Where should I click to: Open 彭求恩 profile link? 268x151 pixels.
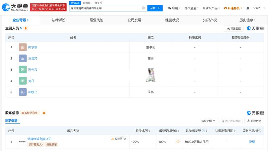[33, 47]
